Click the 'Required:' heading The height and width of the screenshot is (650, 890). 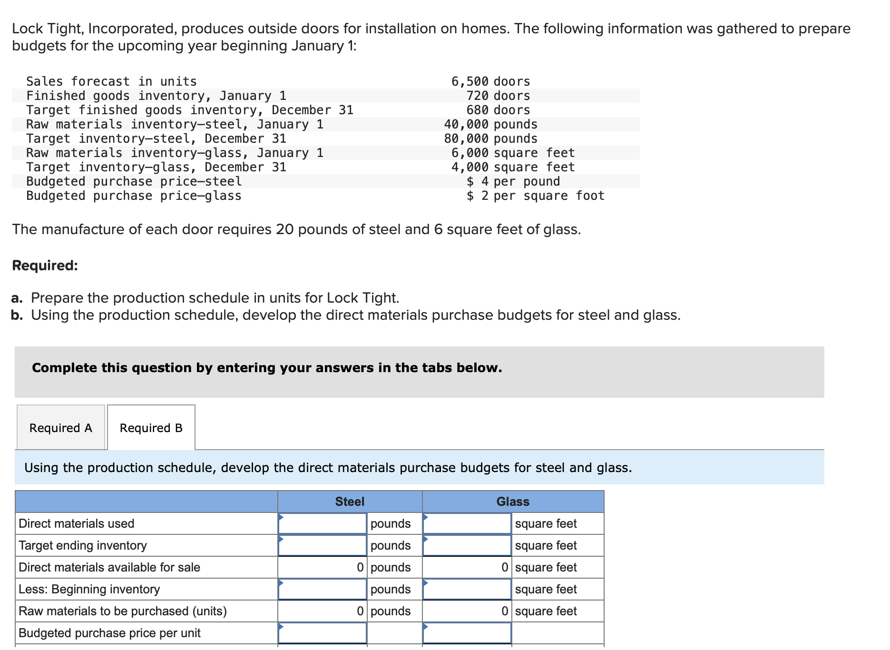click(45, 265)
